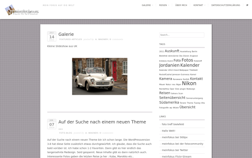The image size is (252, 158).
Task: Select the Südamerika tag
Action: tap(169, 102)
